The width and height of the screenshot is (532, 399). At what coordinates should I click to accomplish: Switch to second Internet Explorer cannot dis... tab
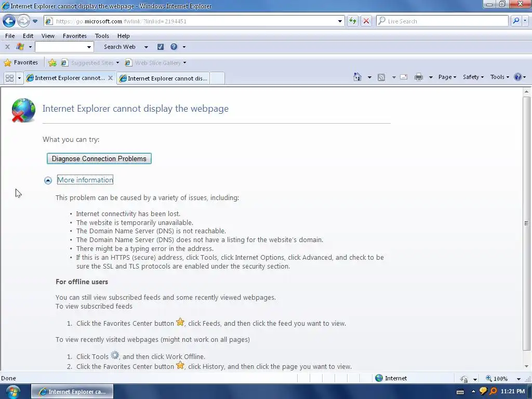pyautogui.click(x=163, y=78)
